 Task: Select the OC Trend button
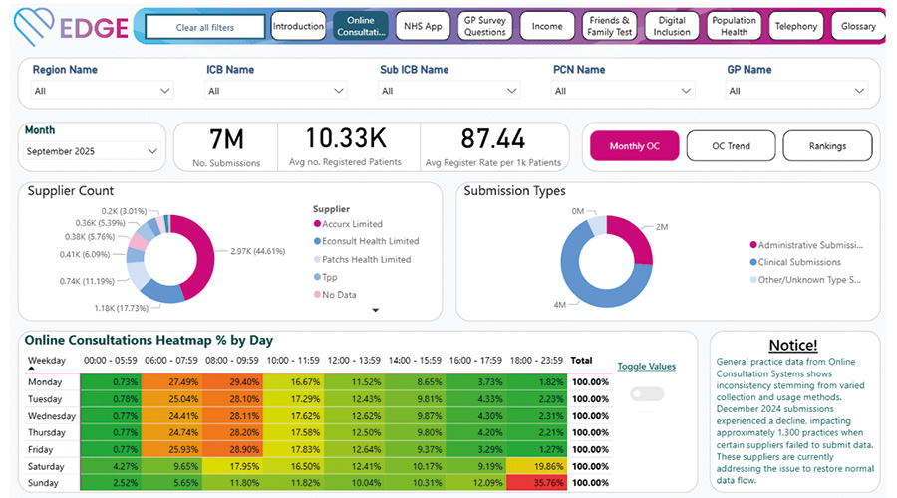731,146
